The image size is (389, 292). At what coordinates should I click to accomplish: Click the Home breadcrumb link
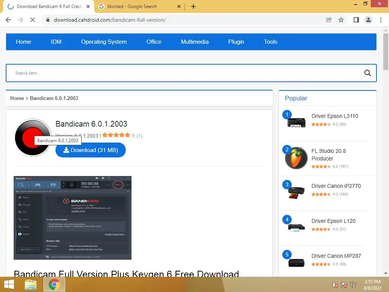(17, 98)
